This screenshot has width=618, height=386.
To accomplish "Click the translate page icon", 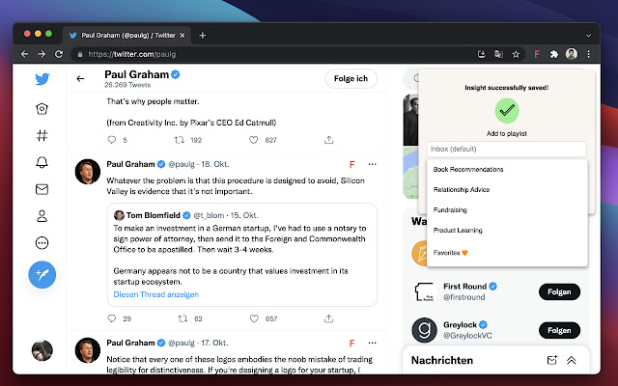I will coord(498,54).
